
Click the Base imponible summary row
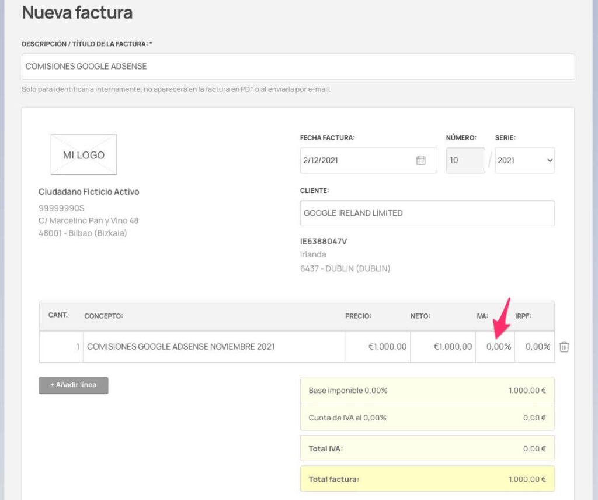tap(427, 390)
